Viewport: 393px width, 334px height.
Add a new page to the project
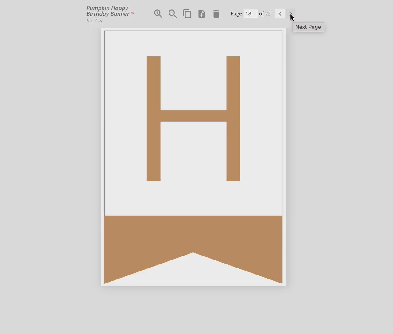[x=202, y=14]
